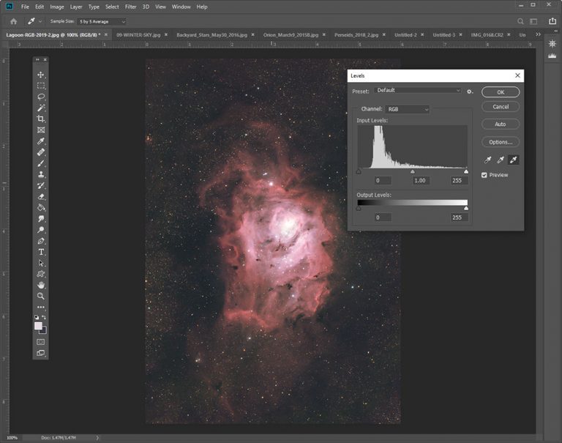The height and width of the screenshot is (443, 562).
Task: Toggle Quick Mask mode
Action: (x=41, y=342)
